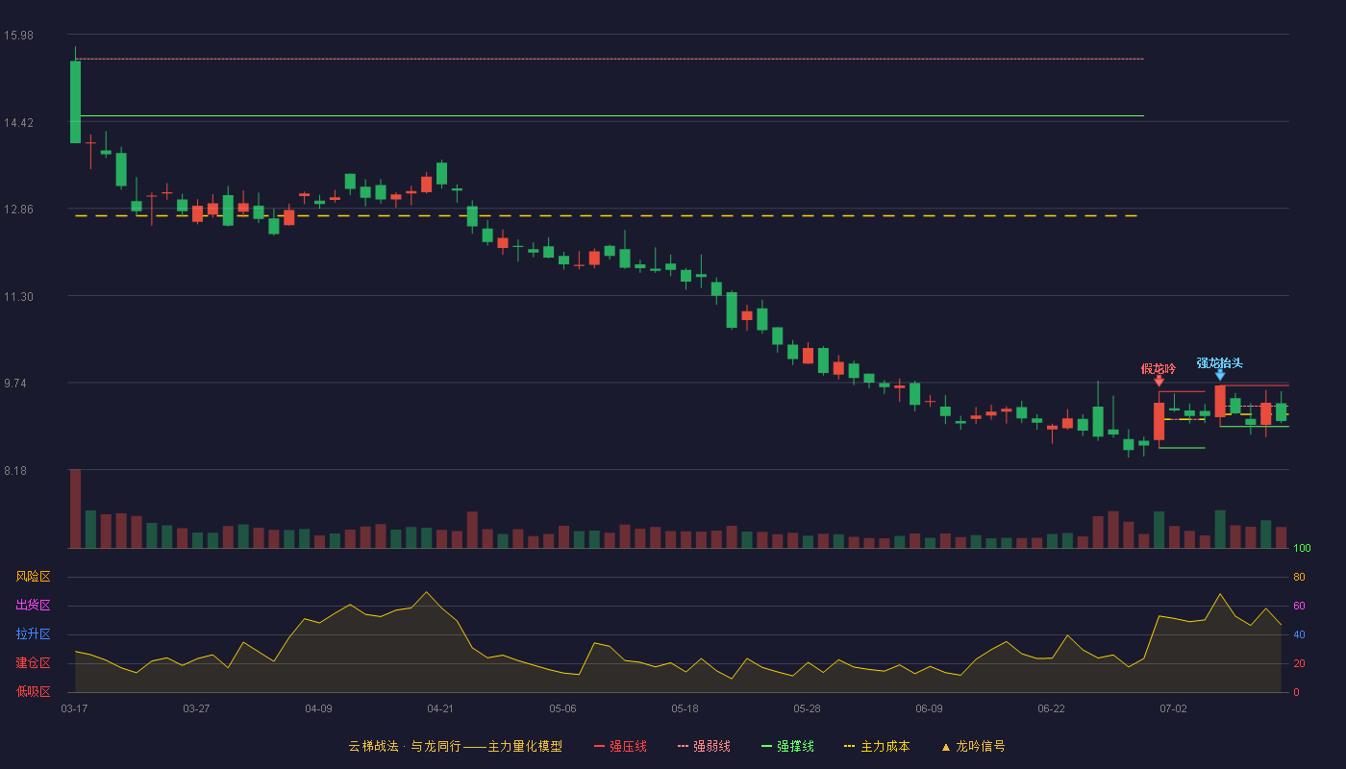Toggle the 强压线 legend entry
1346x769 pixels.
pos(620,746)
